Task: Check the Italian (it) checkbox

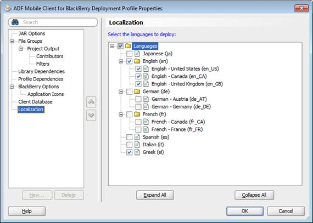Action: pyautogui.click(x=130, y=145)
